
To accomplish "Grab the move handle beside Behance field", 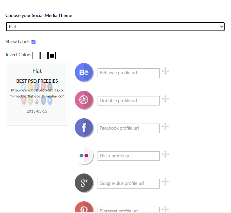I will click(165, 71).
